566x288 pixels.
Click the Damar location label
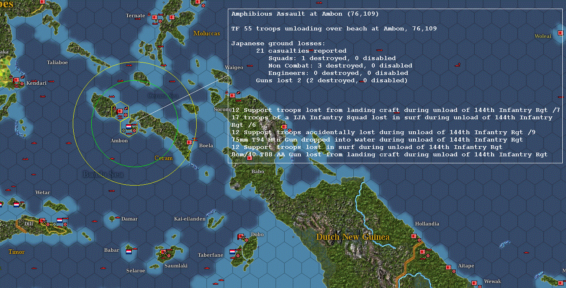click(130, 219)
